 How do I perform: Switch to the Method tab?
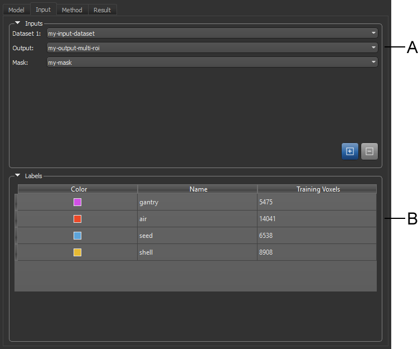[x=72, y=10]
